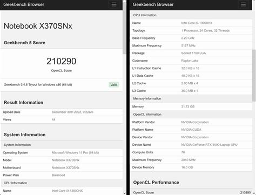Image resolution: width=256 pixels, height=195 pixels.
Task: Select L1 Data Cache '48.0 KB x 16'
Action: pos(190,76)
